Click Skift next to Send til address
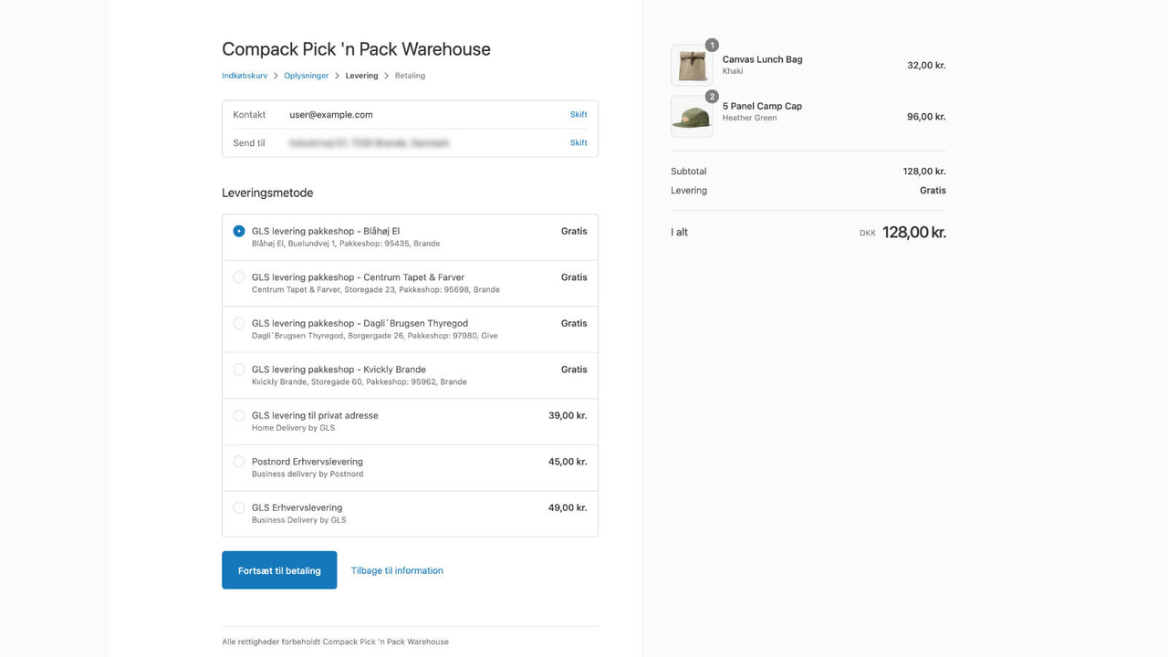This screenshot has width=1168, height=657. click(x=579, y=142)
